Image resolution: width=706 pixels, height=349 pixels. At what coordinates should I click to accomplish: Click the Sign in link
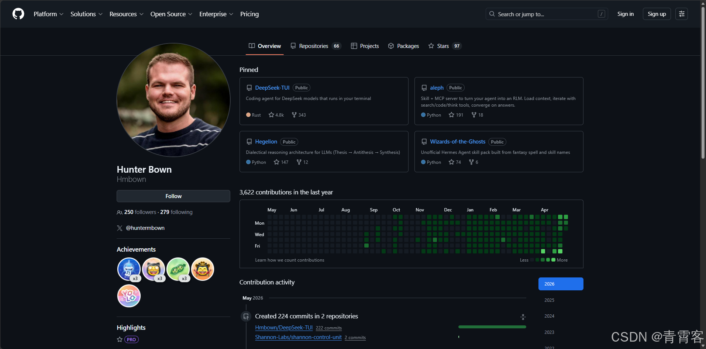click(626, 14)
